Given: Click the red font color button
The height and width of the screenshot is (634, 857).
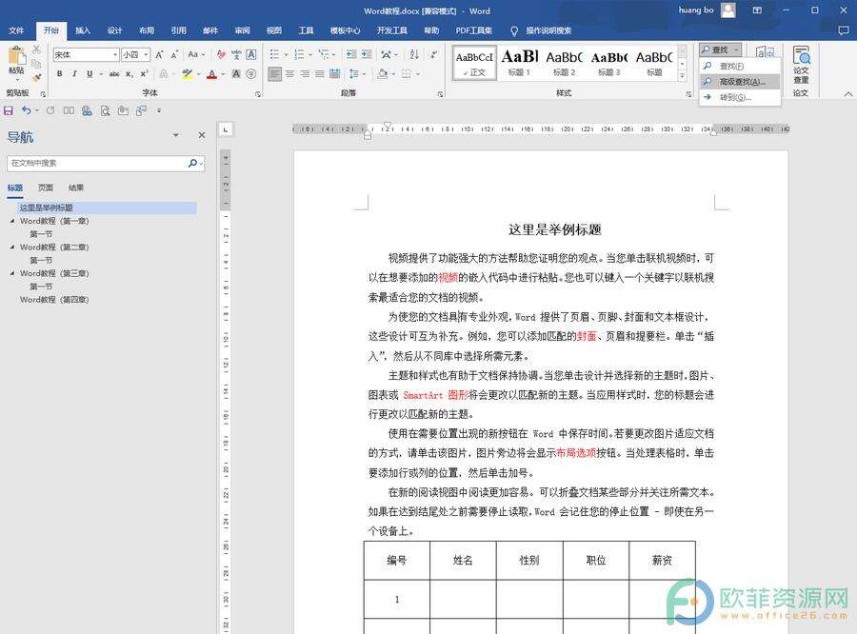Looking at the screenshot, I should (x=212, y=74).
